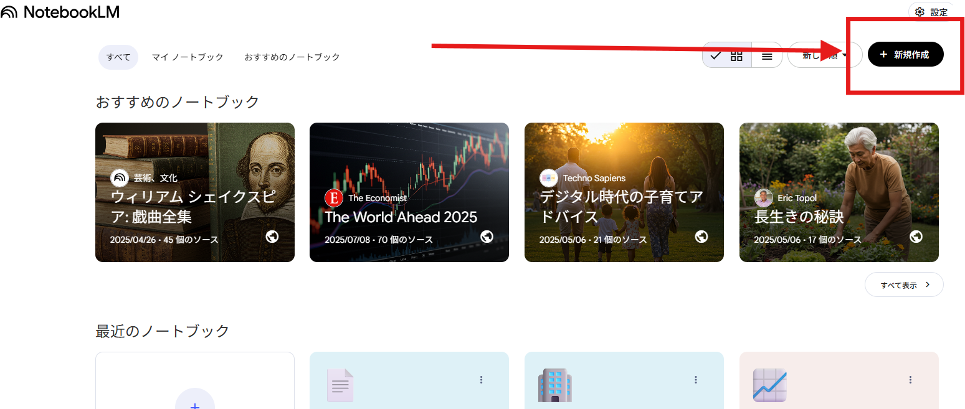Switch to the おすすめのノートブック tab
The image size is (965, 409).
click(292, 57)
